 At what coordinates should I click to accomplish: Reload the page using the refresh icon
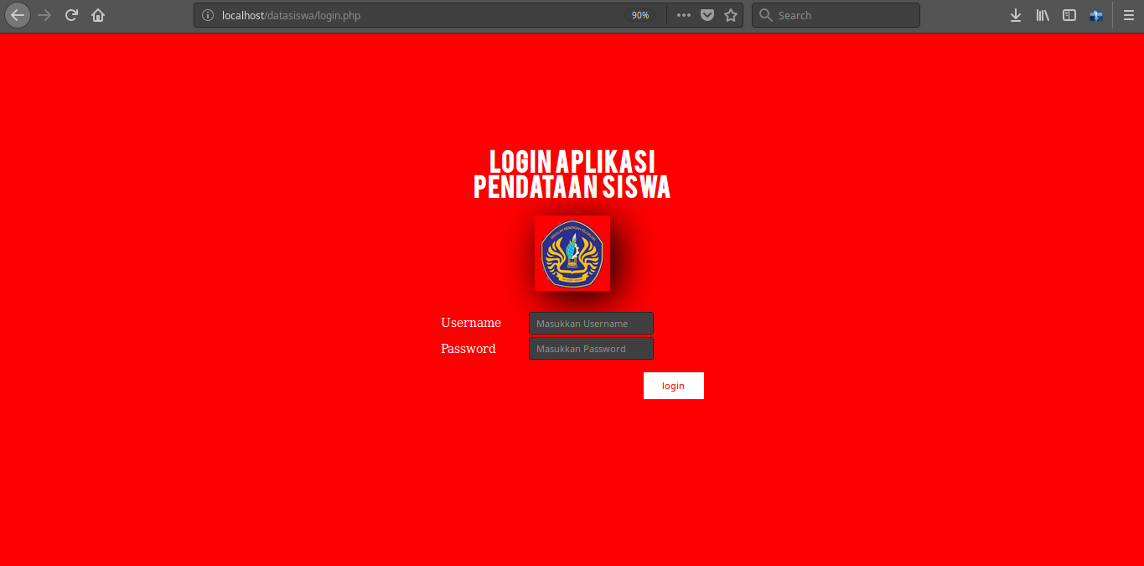coord(71,14)
